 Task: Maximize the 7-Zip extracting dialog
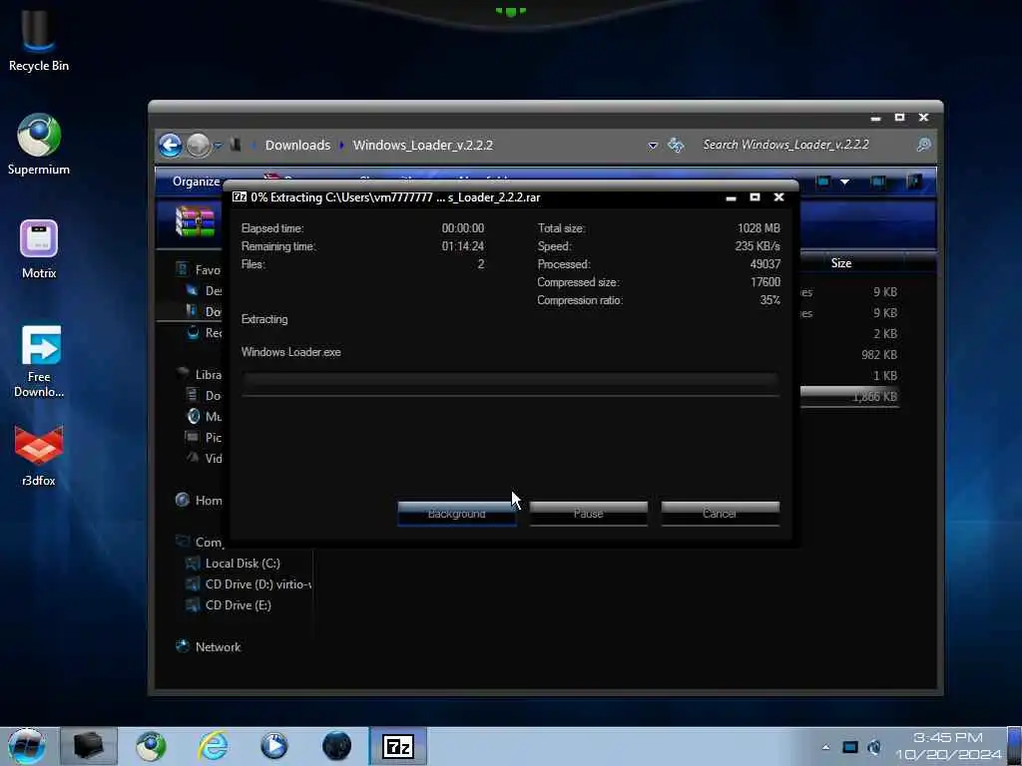click(755, 196)
